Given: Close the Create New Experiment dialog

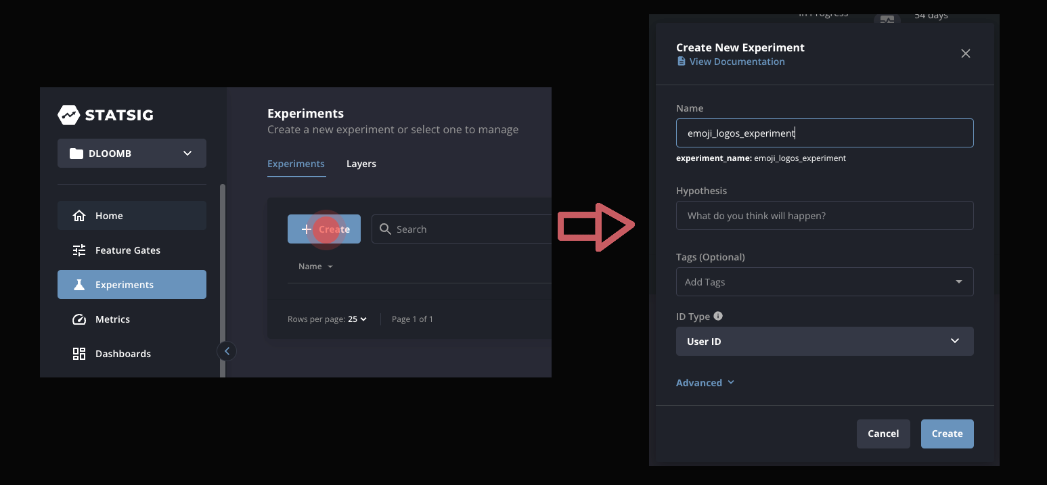Looking at the screenshot, I should click(966, 53).
